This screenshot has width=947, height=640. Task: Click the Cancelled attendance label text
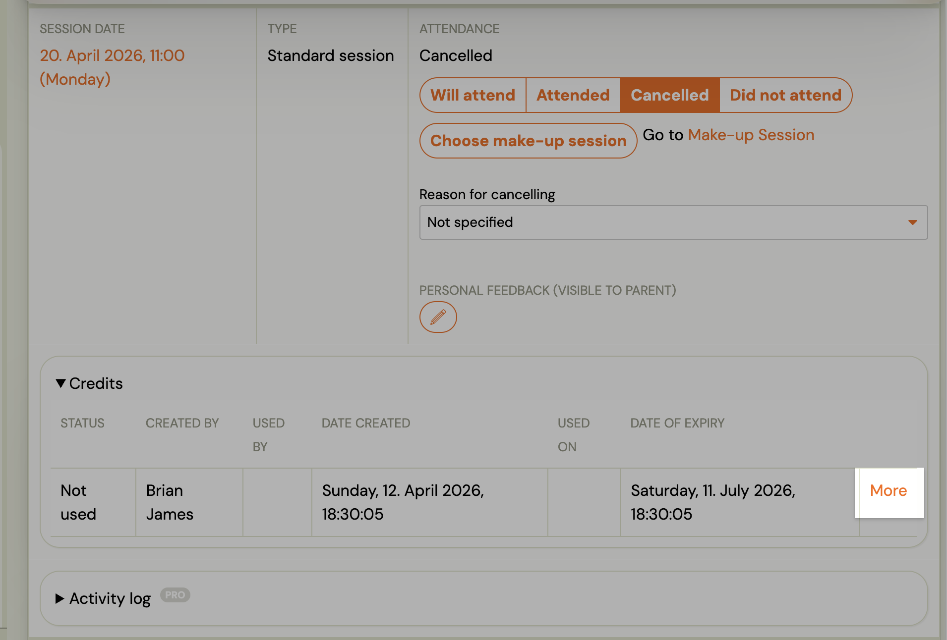point(455,55)
